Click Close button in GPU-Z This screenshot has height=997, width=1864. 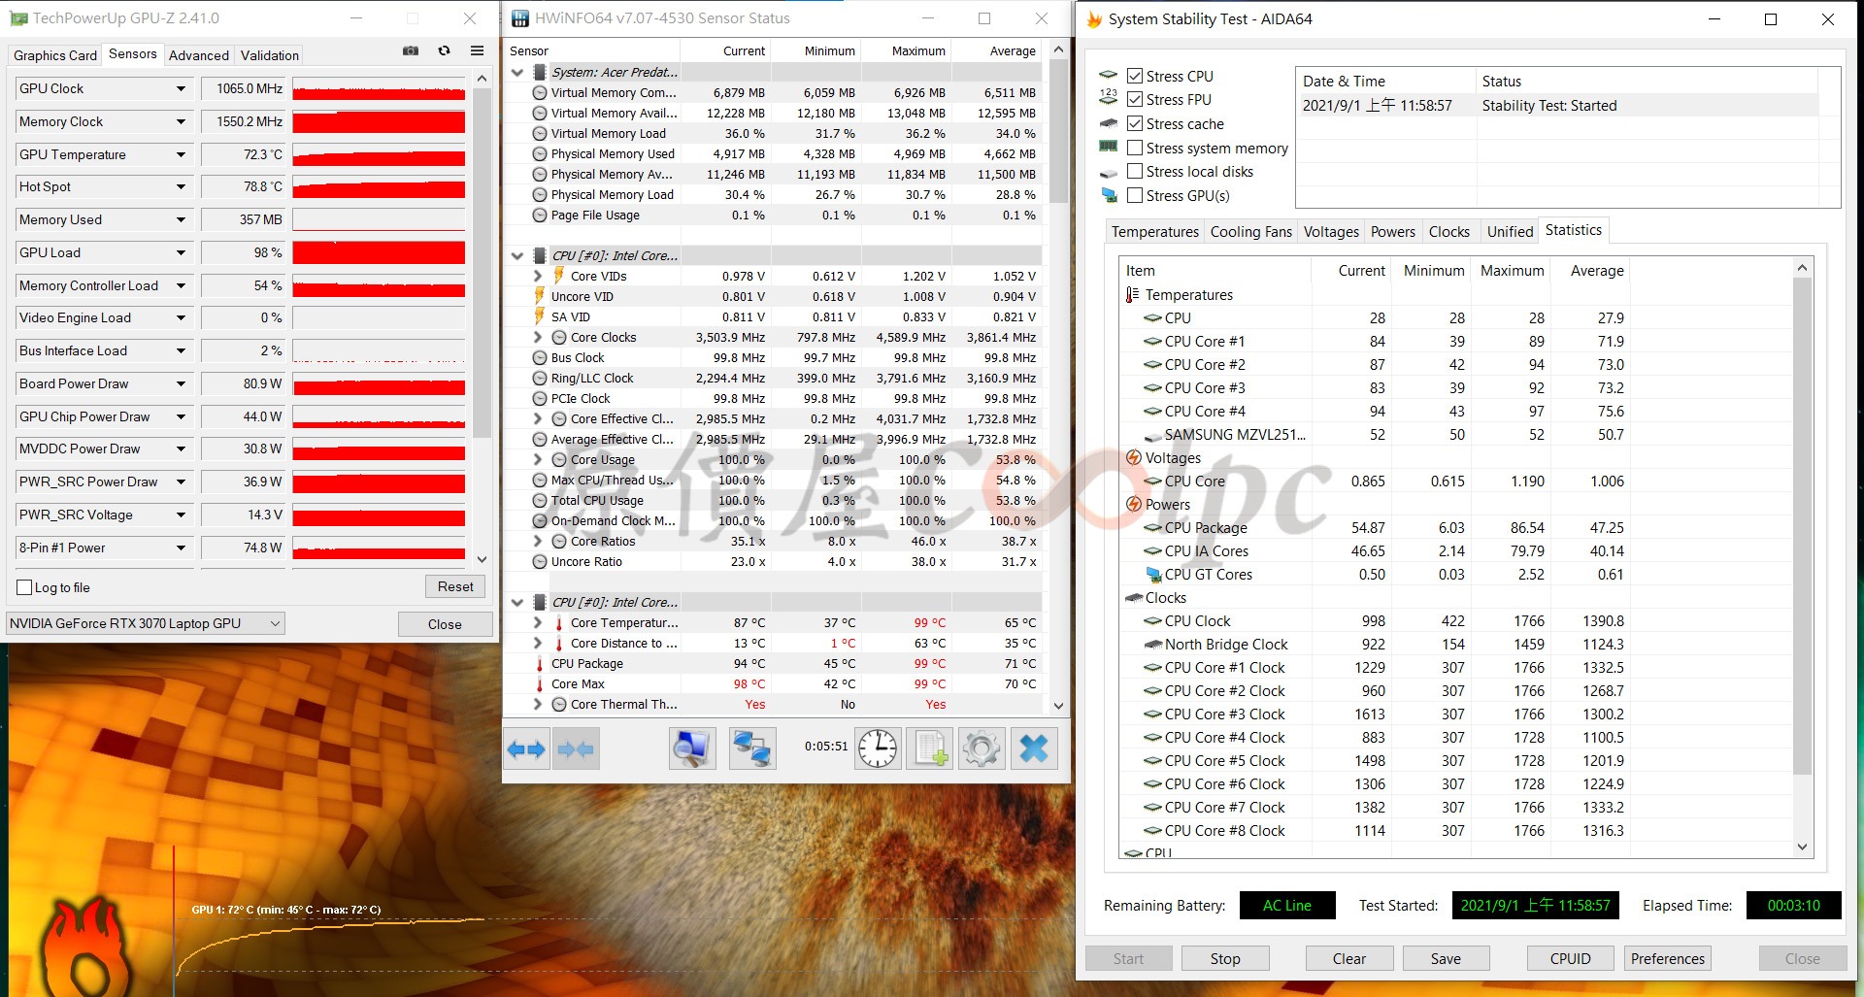pyautogui.click(x=445, y=624)
